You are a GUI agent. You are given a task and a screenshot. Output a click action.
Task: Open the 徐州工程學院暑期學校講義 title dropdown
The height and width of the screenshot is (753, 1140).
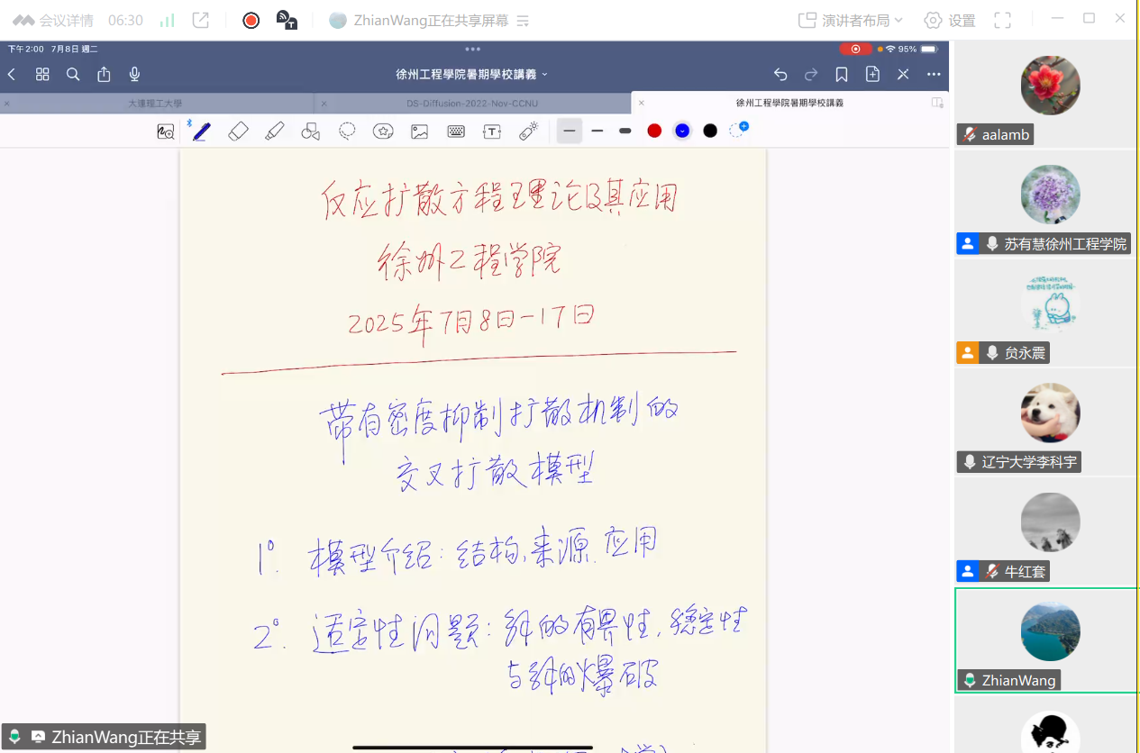471,75
